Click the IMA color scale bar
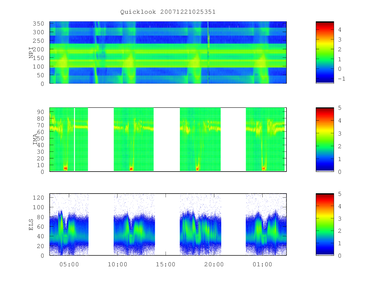The width and height of the screenshot is (382, 287). click(x=325, y=139)
